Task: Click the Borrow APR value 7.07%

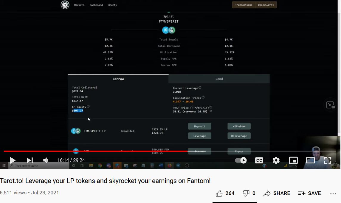Action: pyautogui.click(x=108, y=65)
